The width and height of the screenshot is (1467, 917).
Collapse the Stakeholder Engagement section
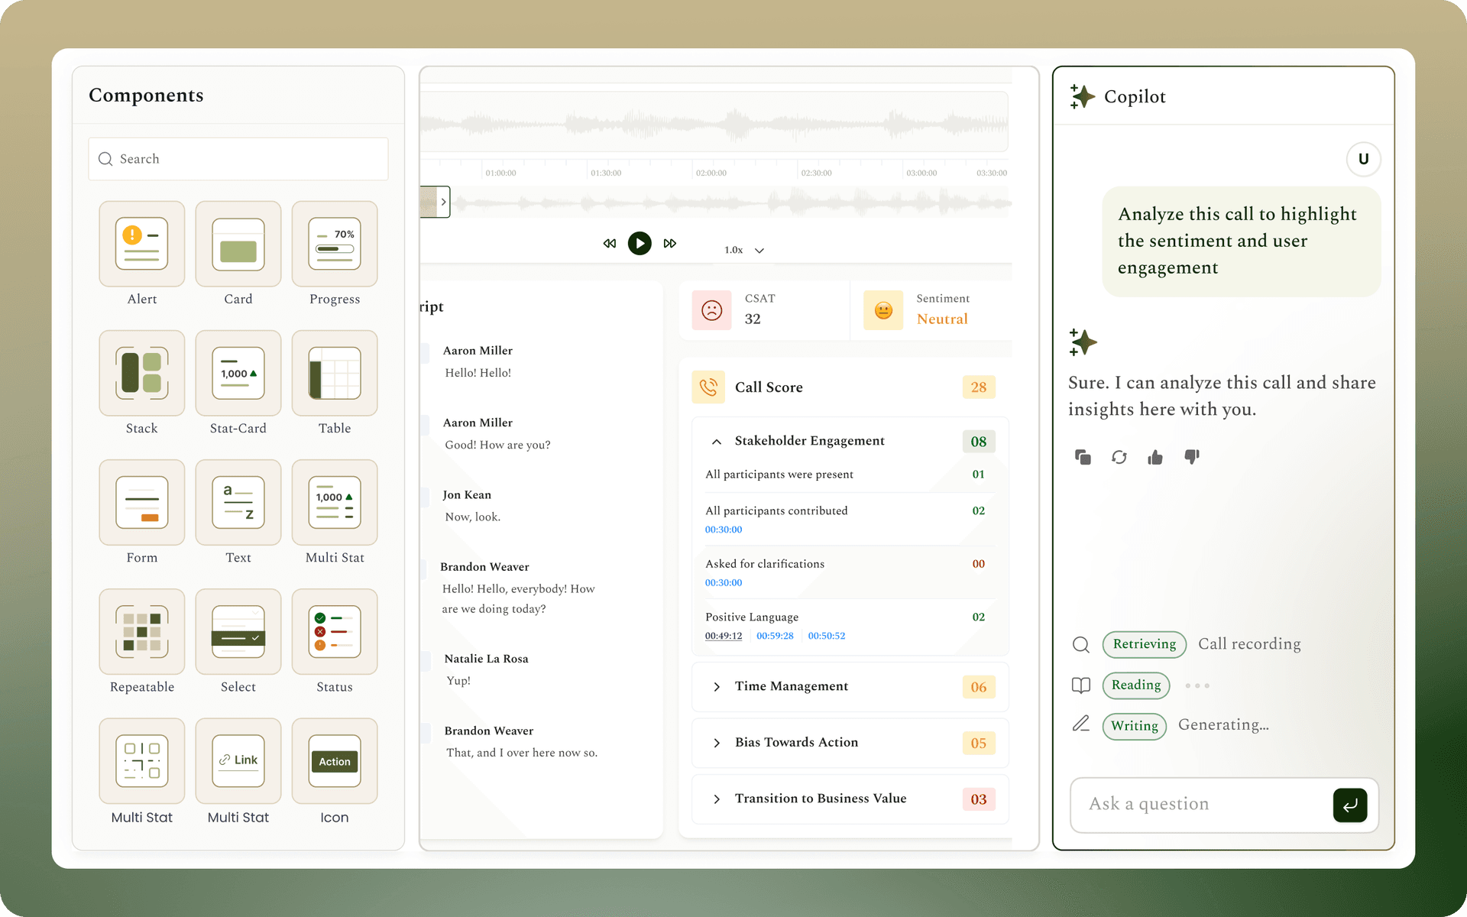(717, 442)
